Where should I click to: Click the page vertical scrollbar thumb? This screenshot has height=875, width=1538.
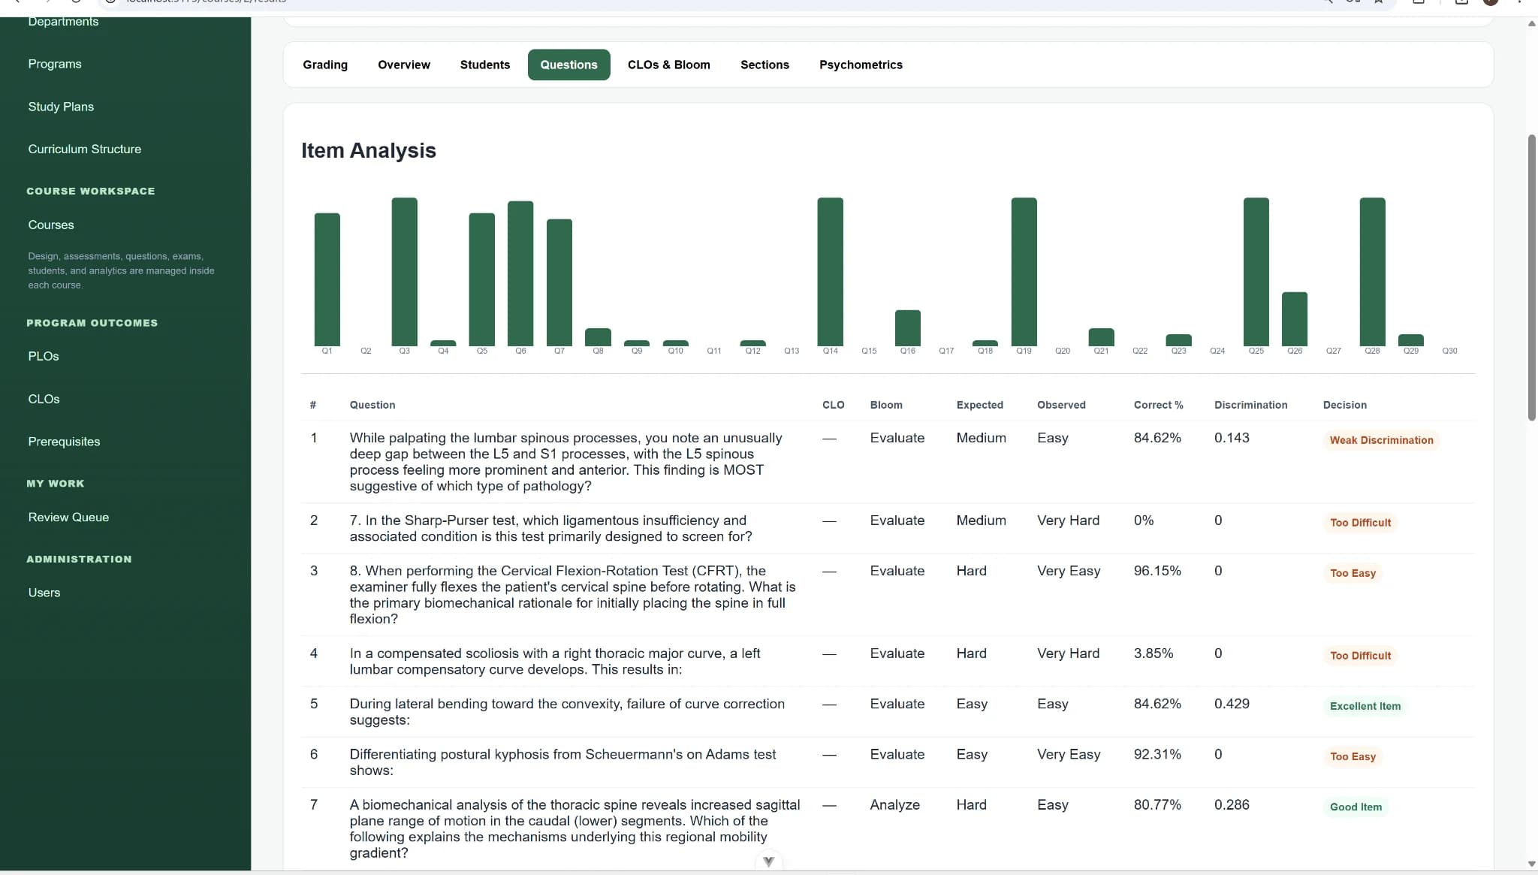pyautogui.click(x=1532, y=278)
